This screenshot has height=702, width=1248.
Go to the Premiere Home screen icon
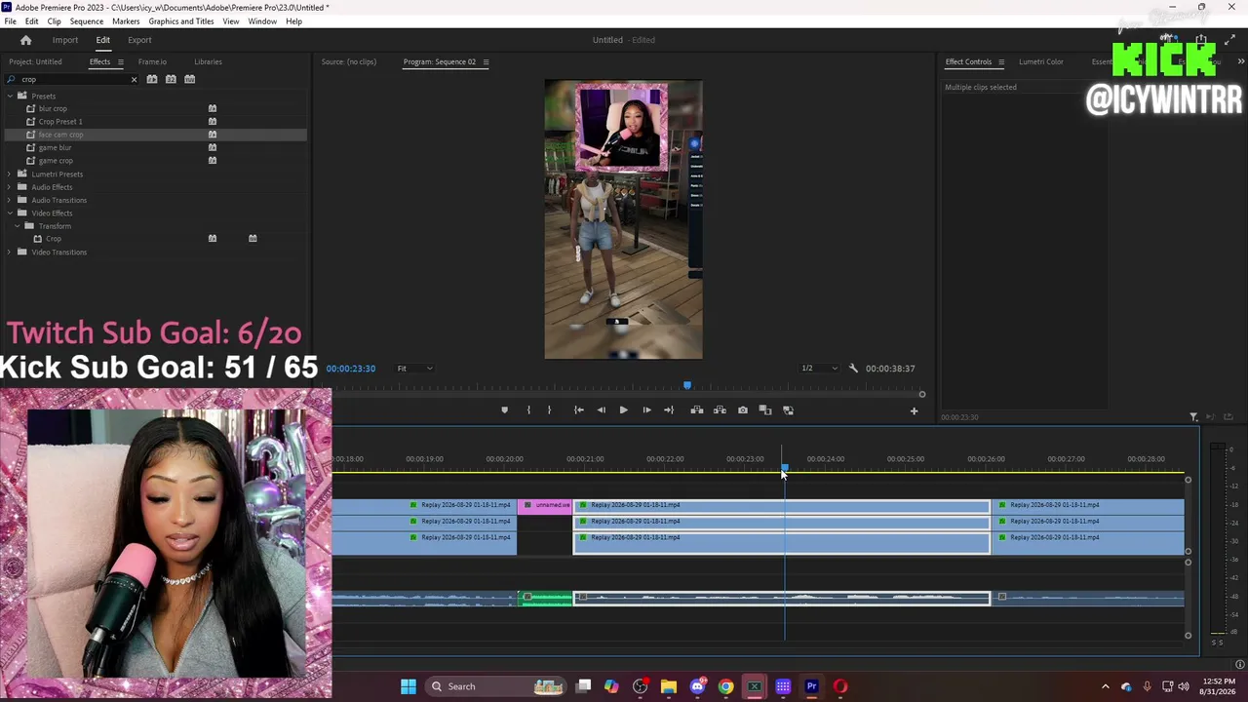pos(26,40)
